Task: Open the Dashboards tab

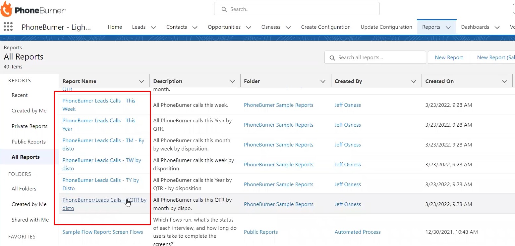Action: click(x=475, y=27)
